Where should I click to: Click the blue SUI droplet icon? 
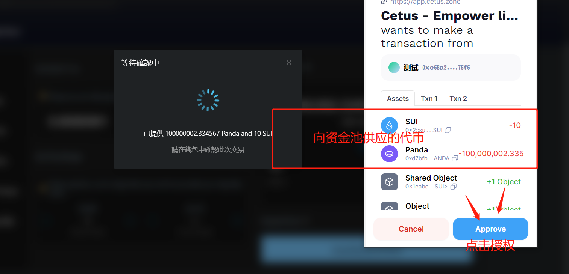pyautogui.click(x=389, y=125)
